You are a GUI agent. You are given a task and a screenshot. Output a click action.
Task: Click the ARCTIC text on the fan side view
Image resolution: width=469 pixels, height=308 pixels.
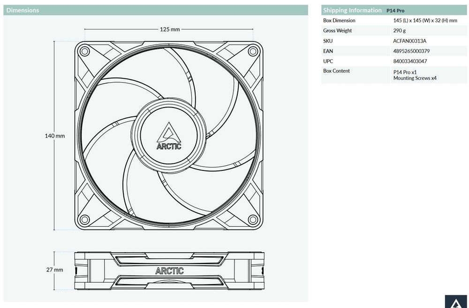[x=169, y=271]
